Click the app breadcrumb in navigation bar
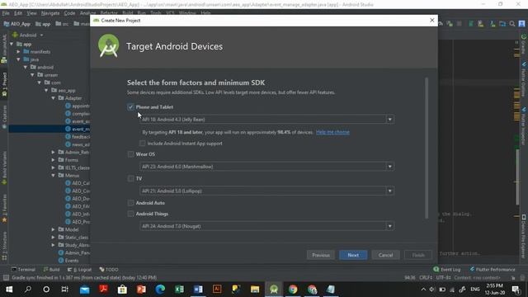The width and height of the screenshot is (528, 297). (x=43, y=24)
